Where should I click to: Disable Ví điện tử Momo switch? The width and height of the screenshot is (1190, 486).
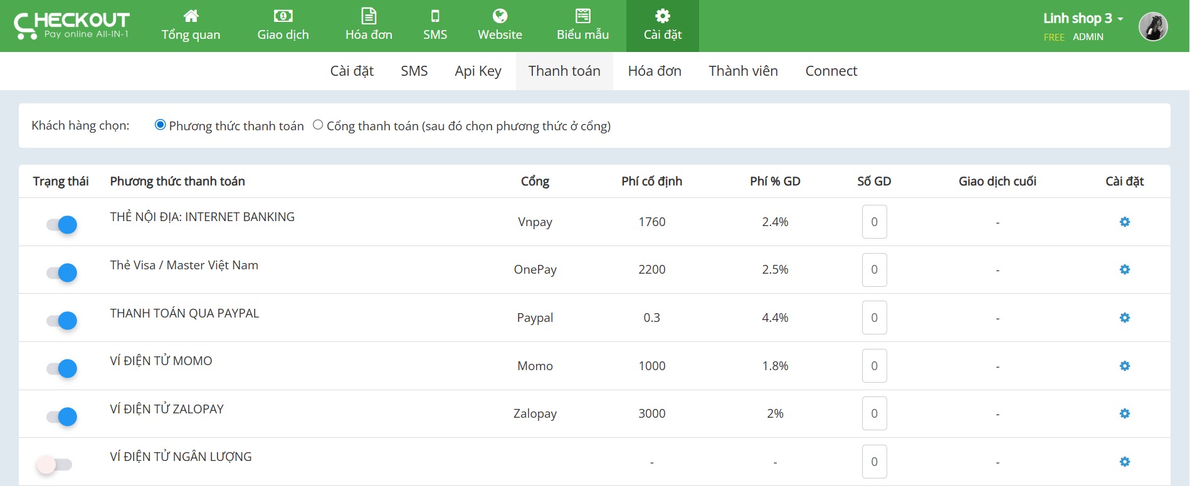61,368
